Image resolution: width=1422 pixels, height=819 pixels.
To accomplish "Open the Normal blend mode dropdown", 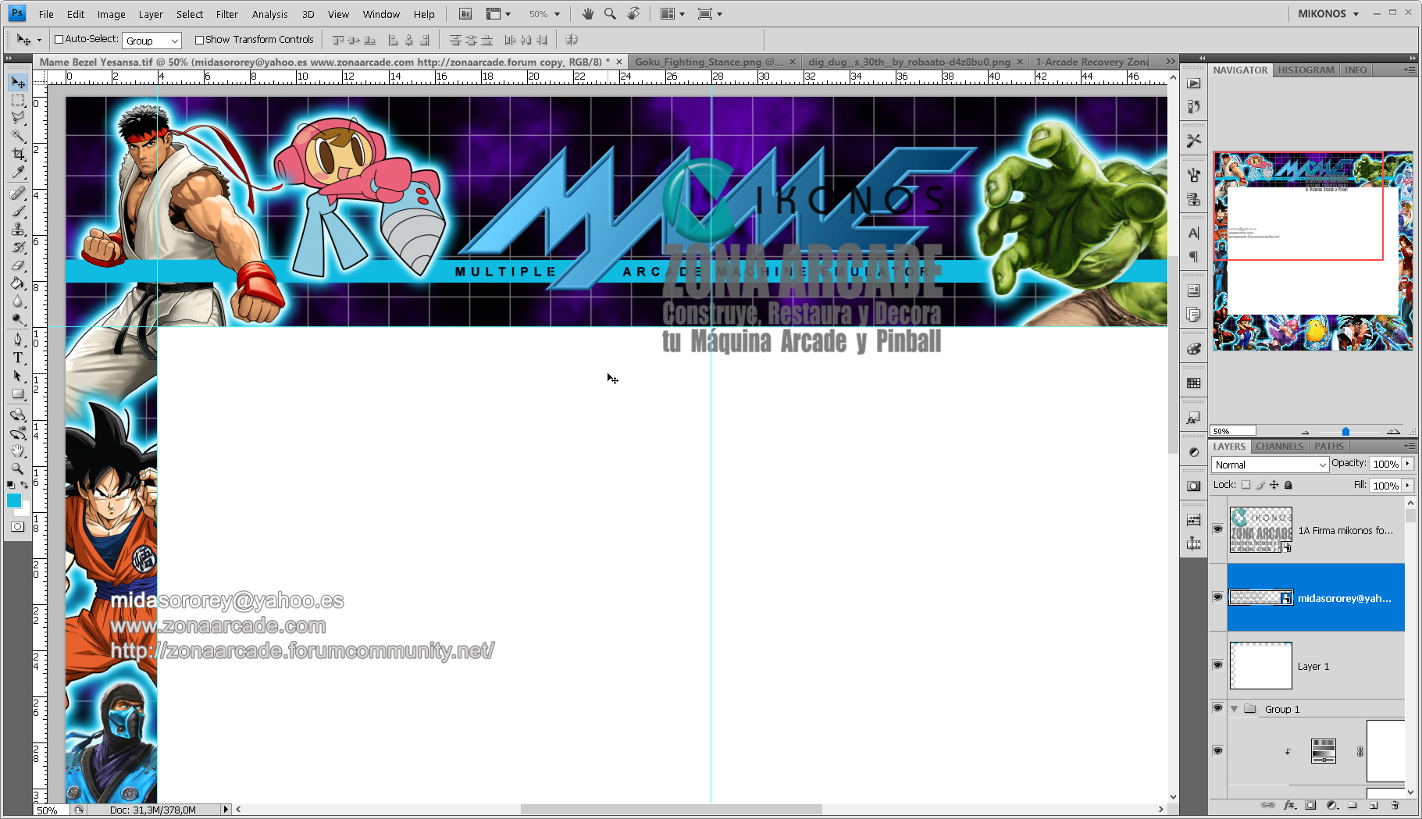I will (1270, 465).
